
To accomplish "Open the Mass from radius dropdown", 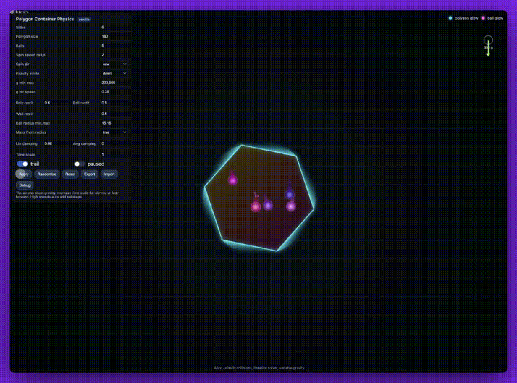I will click(114, 132).
